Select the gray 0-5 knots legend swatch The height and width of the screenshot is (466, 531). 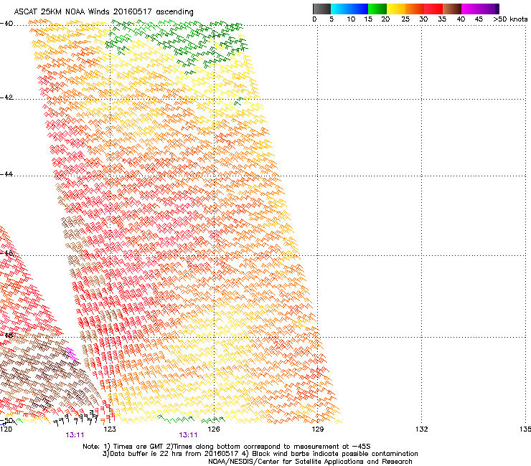tap(321, 9)
